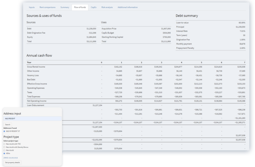The height and width of the screenshot is (167, 255).
Task: Click the CapEx Budget row label
Action: [x=108, y=33]
